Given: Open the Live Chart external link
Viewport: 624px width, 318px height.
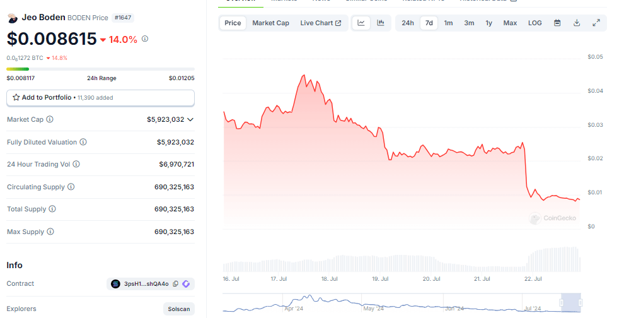Looking at the screenshot, I should tap(320, 23).
